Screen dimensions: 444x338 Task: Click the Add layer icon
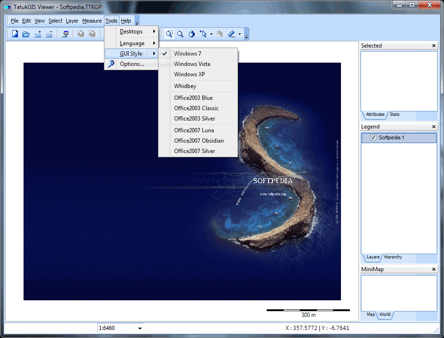pos(38,34)
